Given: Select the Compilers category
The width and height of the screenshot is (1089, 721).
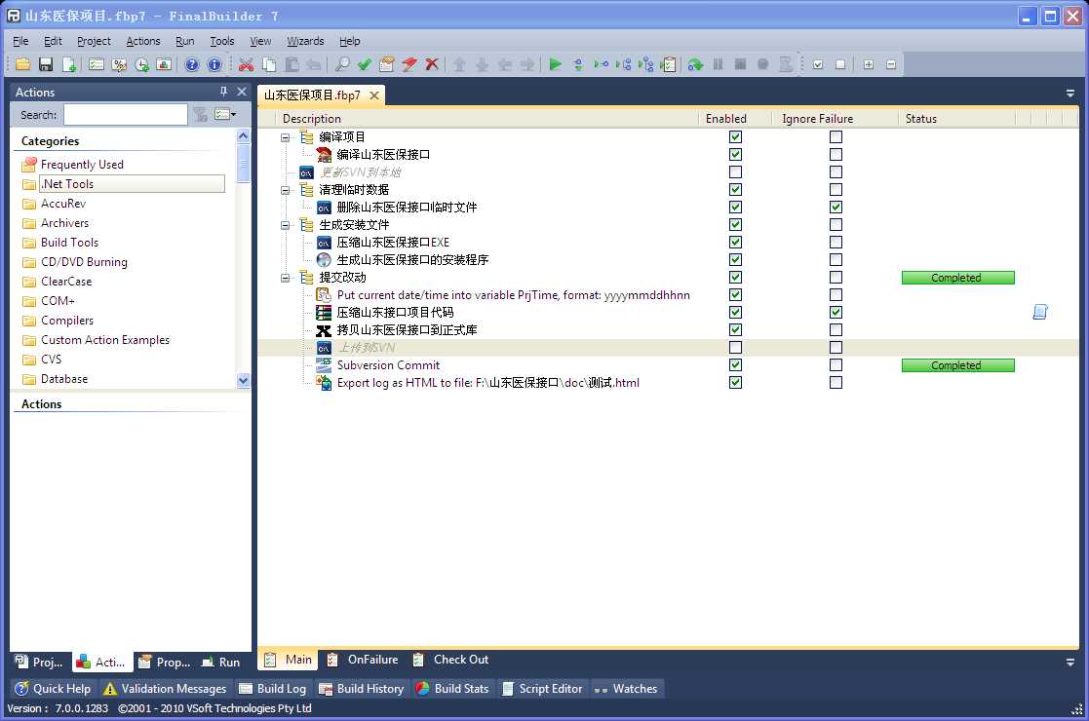Looking at the screenshot, I should click(x=66, y=320).
